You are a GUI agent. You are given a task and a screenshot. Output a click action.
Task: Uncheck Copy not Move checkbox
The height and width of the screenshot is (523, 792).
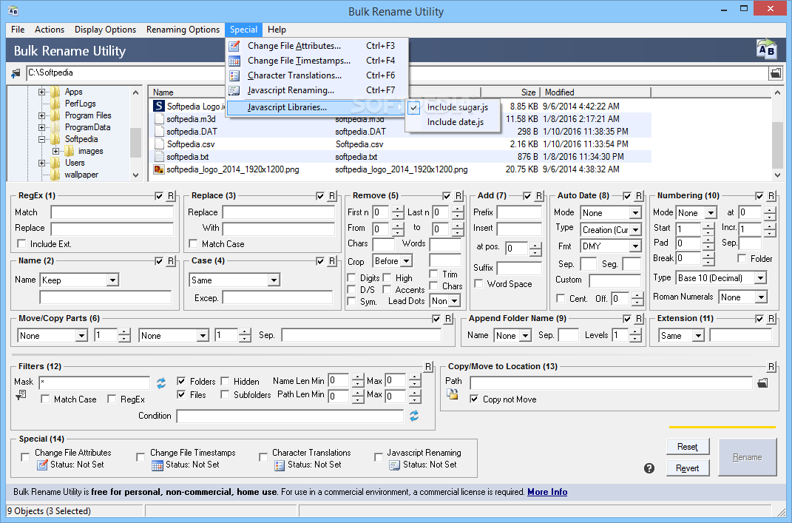(x=474, y=399)
